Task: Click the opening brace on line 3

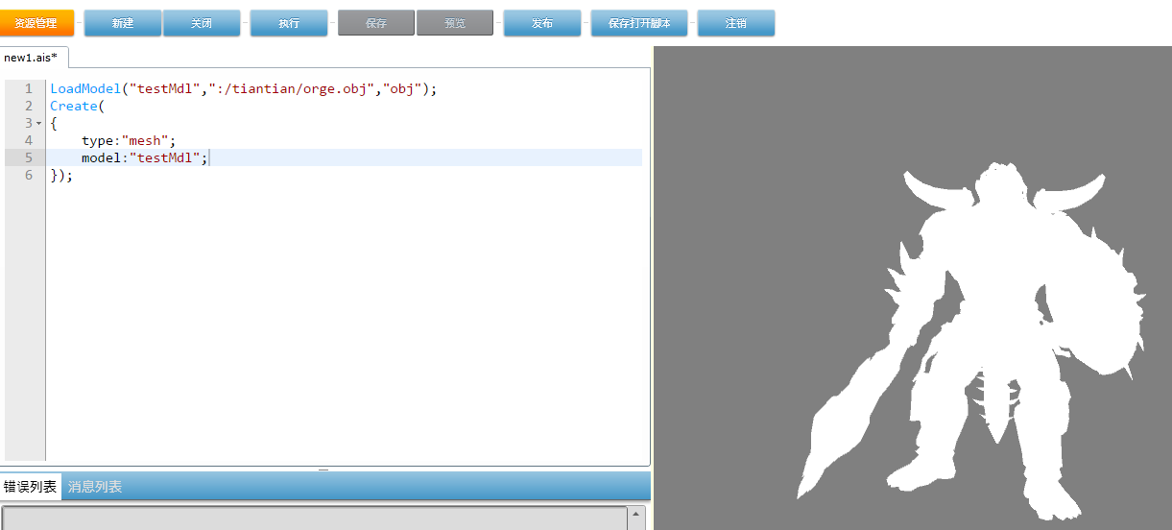Action: [54, 123]
